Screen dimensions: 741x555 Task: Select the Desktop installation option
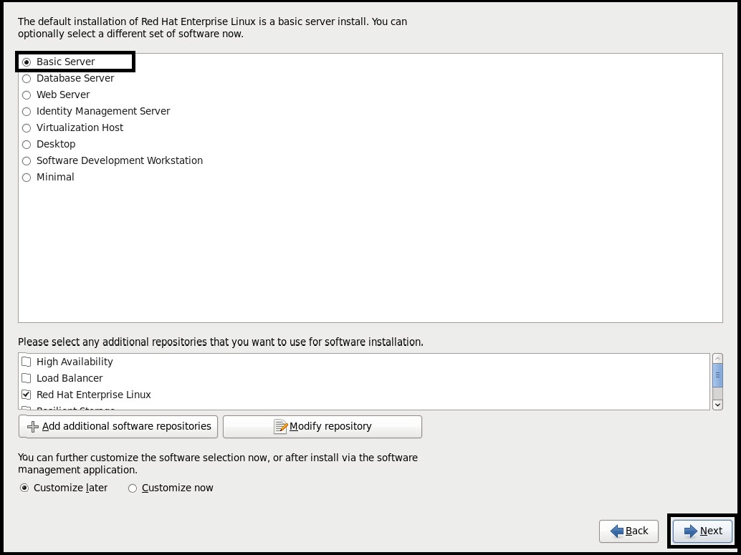click(x=27, y=145)
